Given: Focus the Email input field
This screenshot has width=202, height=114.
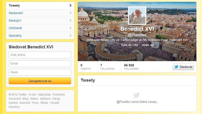Looking at the screenshot, I should pos(40,63).
